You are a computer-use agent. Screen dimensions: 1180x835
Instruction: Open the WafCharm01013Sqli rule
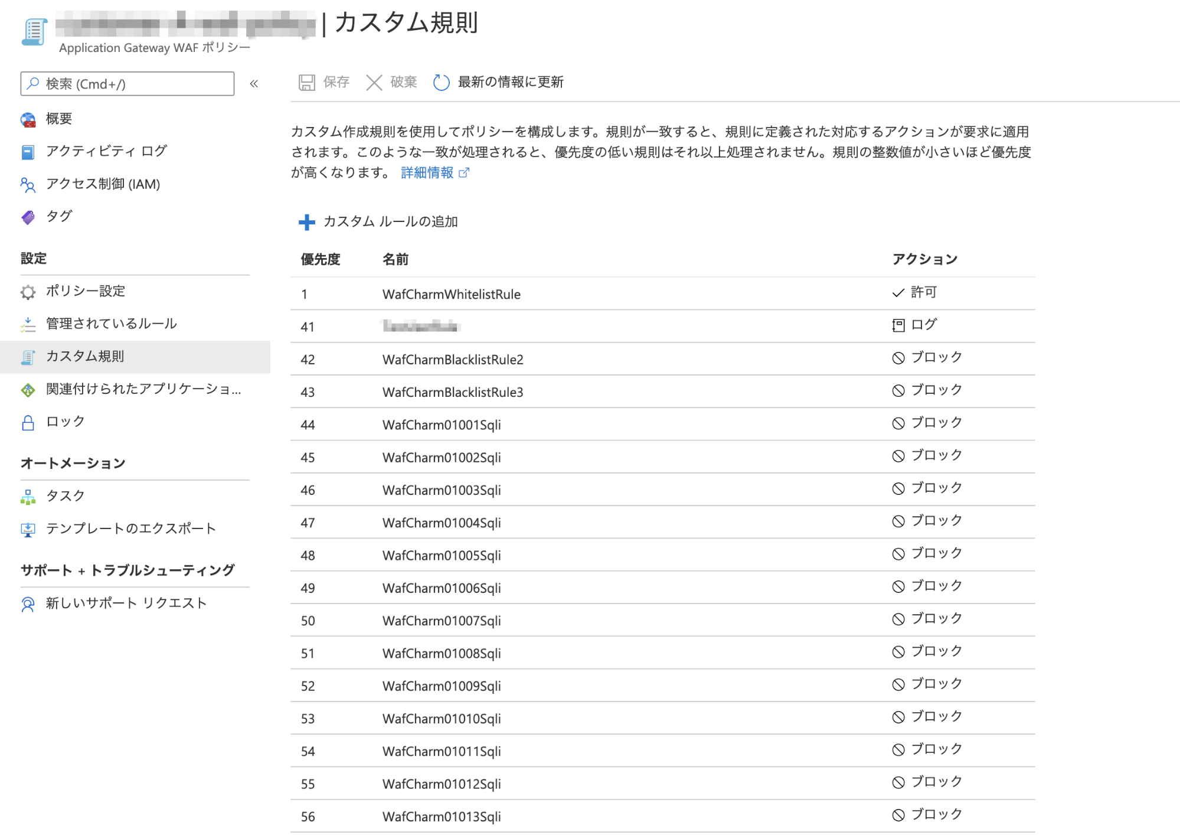coord(442,817)
